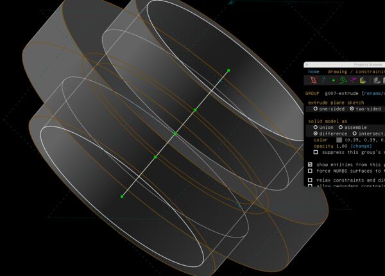Select center green point on extrusion axis

175,134
